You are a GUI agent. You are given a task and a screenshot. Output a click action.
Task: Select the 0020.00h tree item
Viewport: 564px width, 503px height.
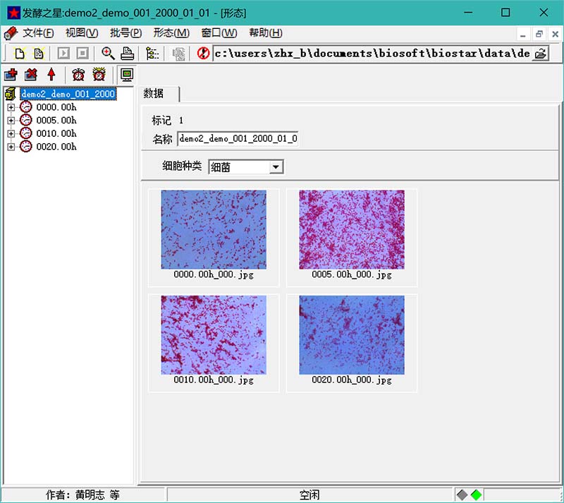click(56, 147)
